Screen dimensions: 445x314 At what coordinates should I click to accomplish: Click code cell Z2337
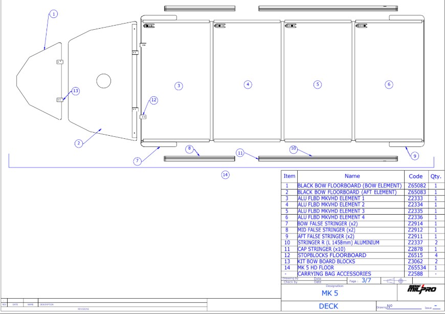tap(415, 243)
